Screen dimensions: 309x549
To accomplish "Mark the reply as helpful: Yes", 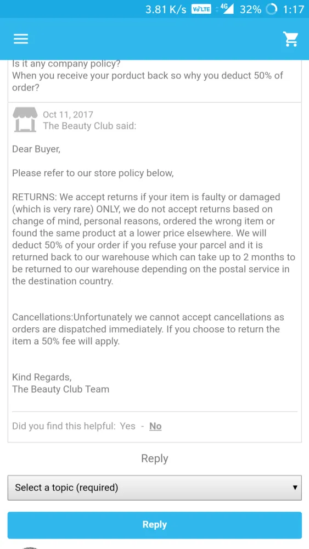I will tap(127, 426).
